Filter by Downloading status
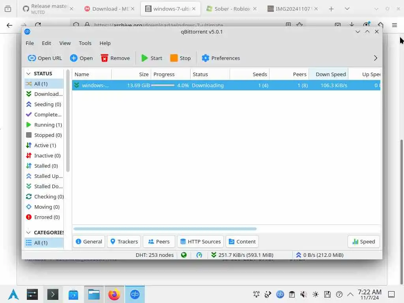The image size is (404, 303). click(44, 94)
